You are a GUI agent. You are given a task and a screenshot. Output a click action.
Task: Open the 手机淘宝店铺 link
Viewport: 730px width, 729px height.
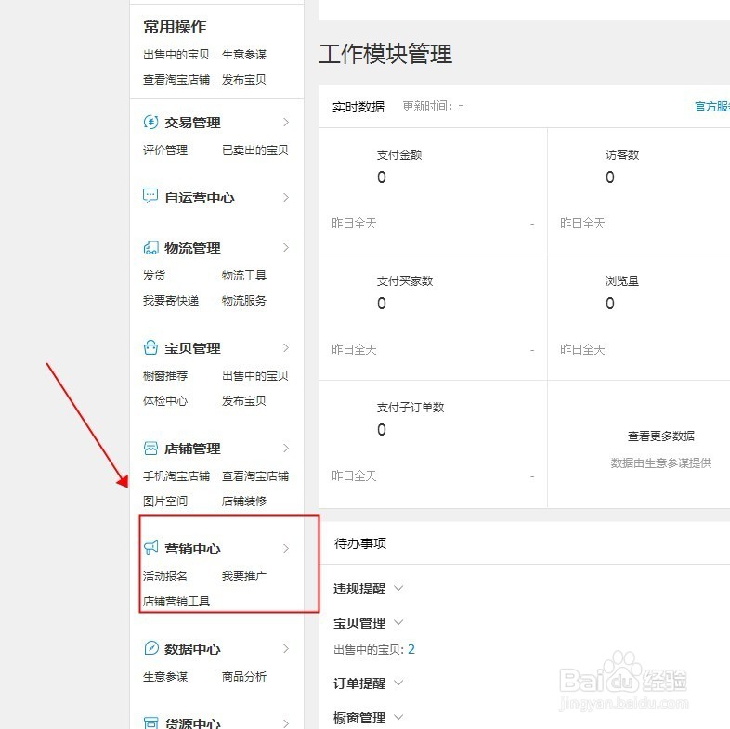(x=176, y=475)
